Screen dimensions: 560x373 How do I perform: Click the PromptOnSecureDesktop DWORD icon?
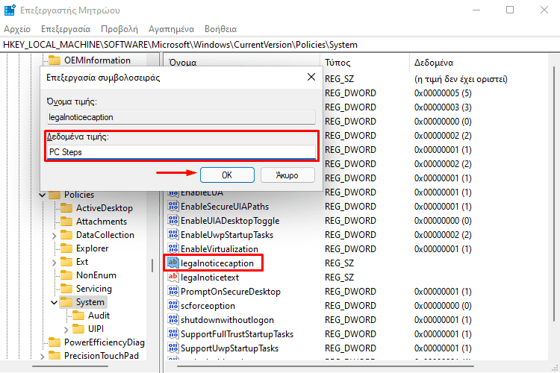pos(173,291)
